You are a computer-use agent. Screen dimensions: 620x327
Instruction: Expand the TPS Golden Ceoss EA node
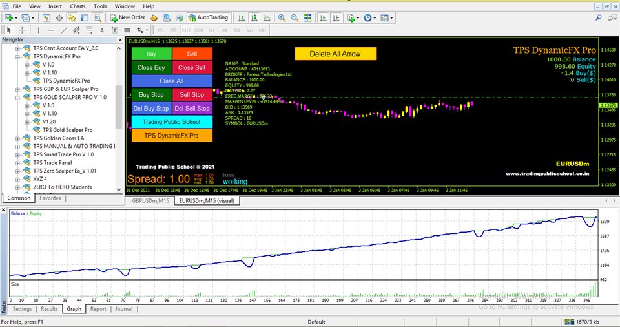pos(17,138)
